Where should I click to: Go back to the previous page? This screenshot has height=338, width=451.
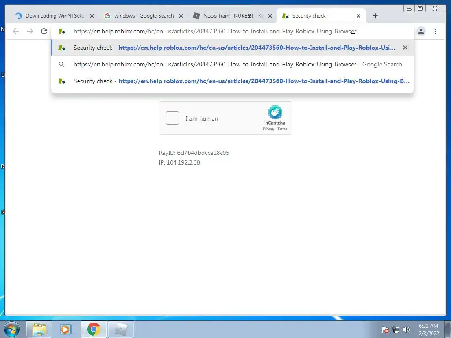(x=16, y=31)
